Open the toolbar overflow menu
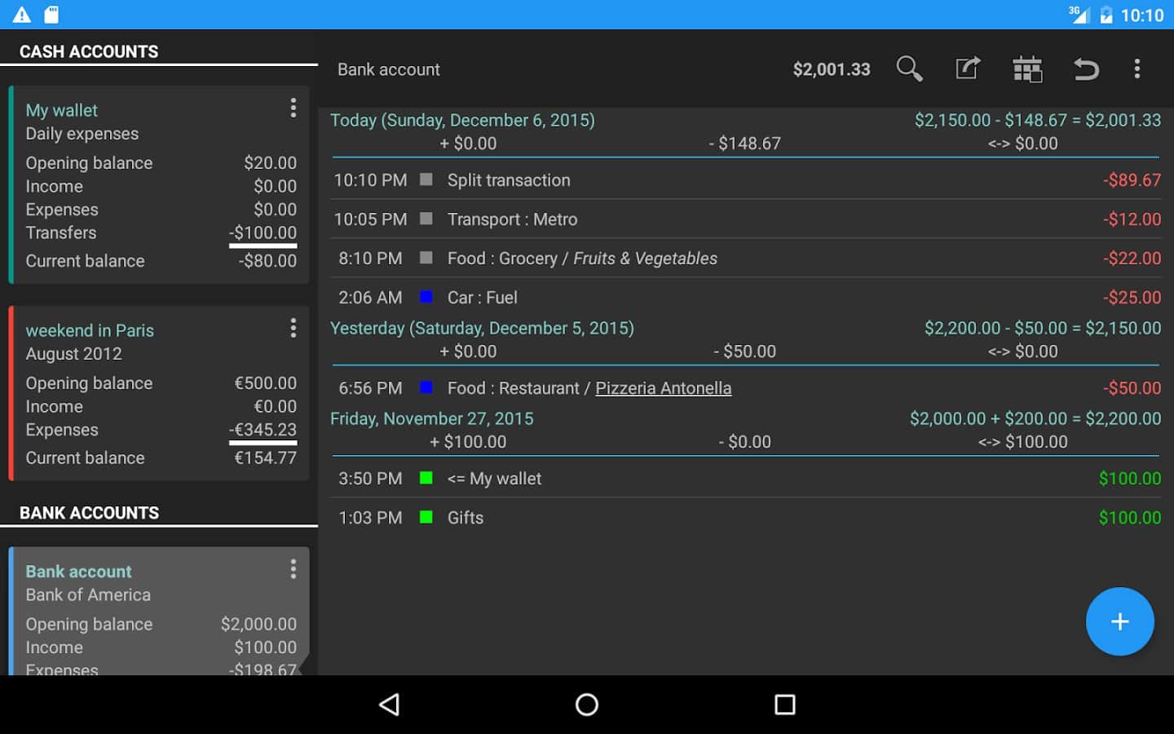The height and width of the screenshot is (734, 1174). (x=1136, y=69)
